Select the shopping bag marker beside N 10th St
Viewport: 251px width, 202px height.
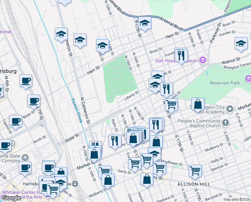click(x=94, y=155)
